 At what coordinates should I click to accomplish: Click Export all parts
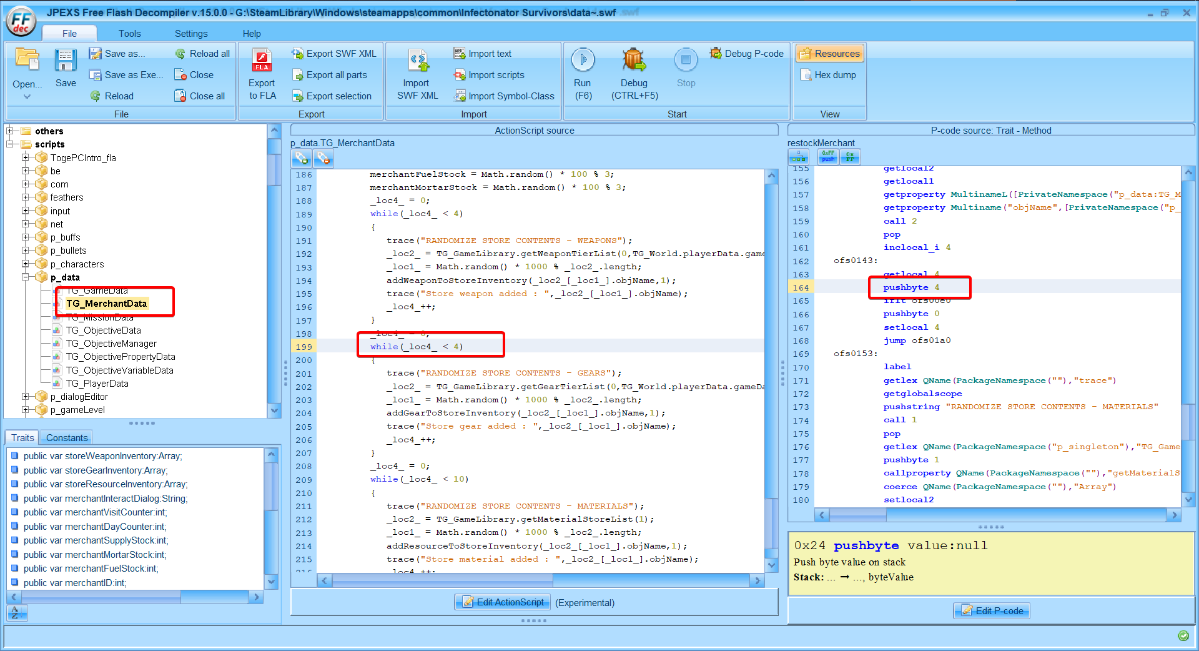click(x=330, y=75)
